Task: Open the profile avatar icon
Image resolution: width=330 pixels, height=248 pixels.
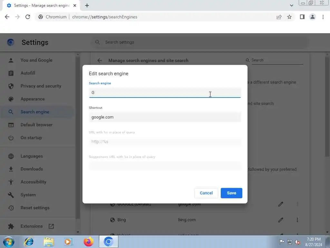Action: pyautogui.click(x=313, y=17)
